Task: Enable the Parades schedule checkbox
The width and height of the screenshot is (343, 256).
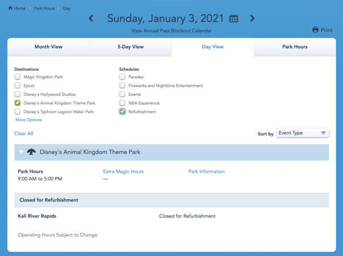Action: 122,77
